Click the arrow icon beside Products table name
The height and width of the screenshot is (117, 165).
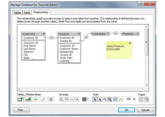122,34
